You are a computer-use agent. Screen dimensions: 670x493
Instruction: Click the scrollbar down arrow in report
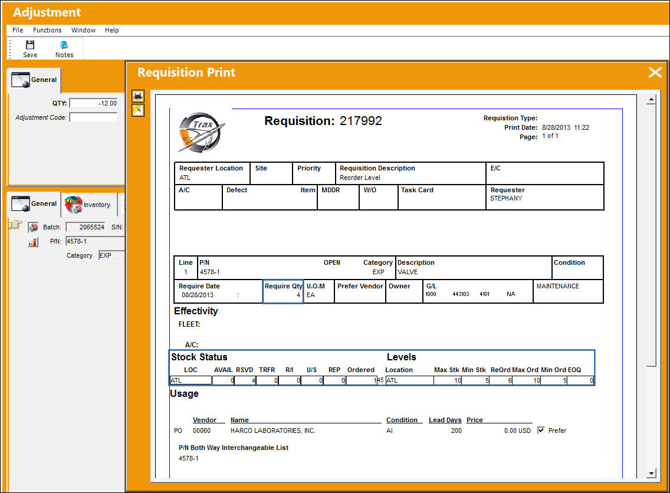tap(651, 474)
